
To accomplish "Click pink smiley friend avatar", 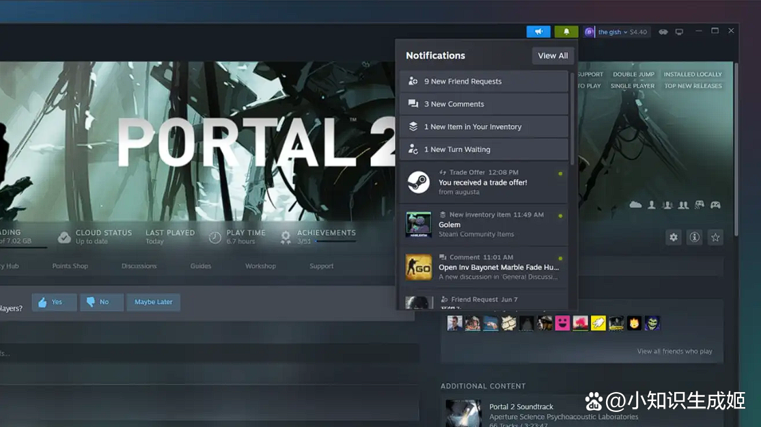I will click(x=562, y=323).
